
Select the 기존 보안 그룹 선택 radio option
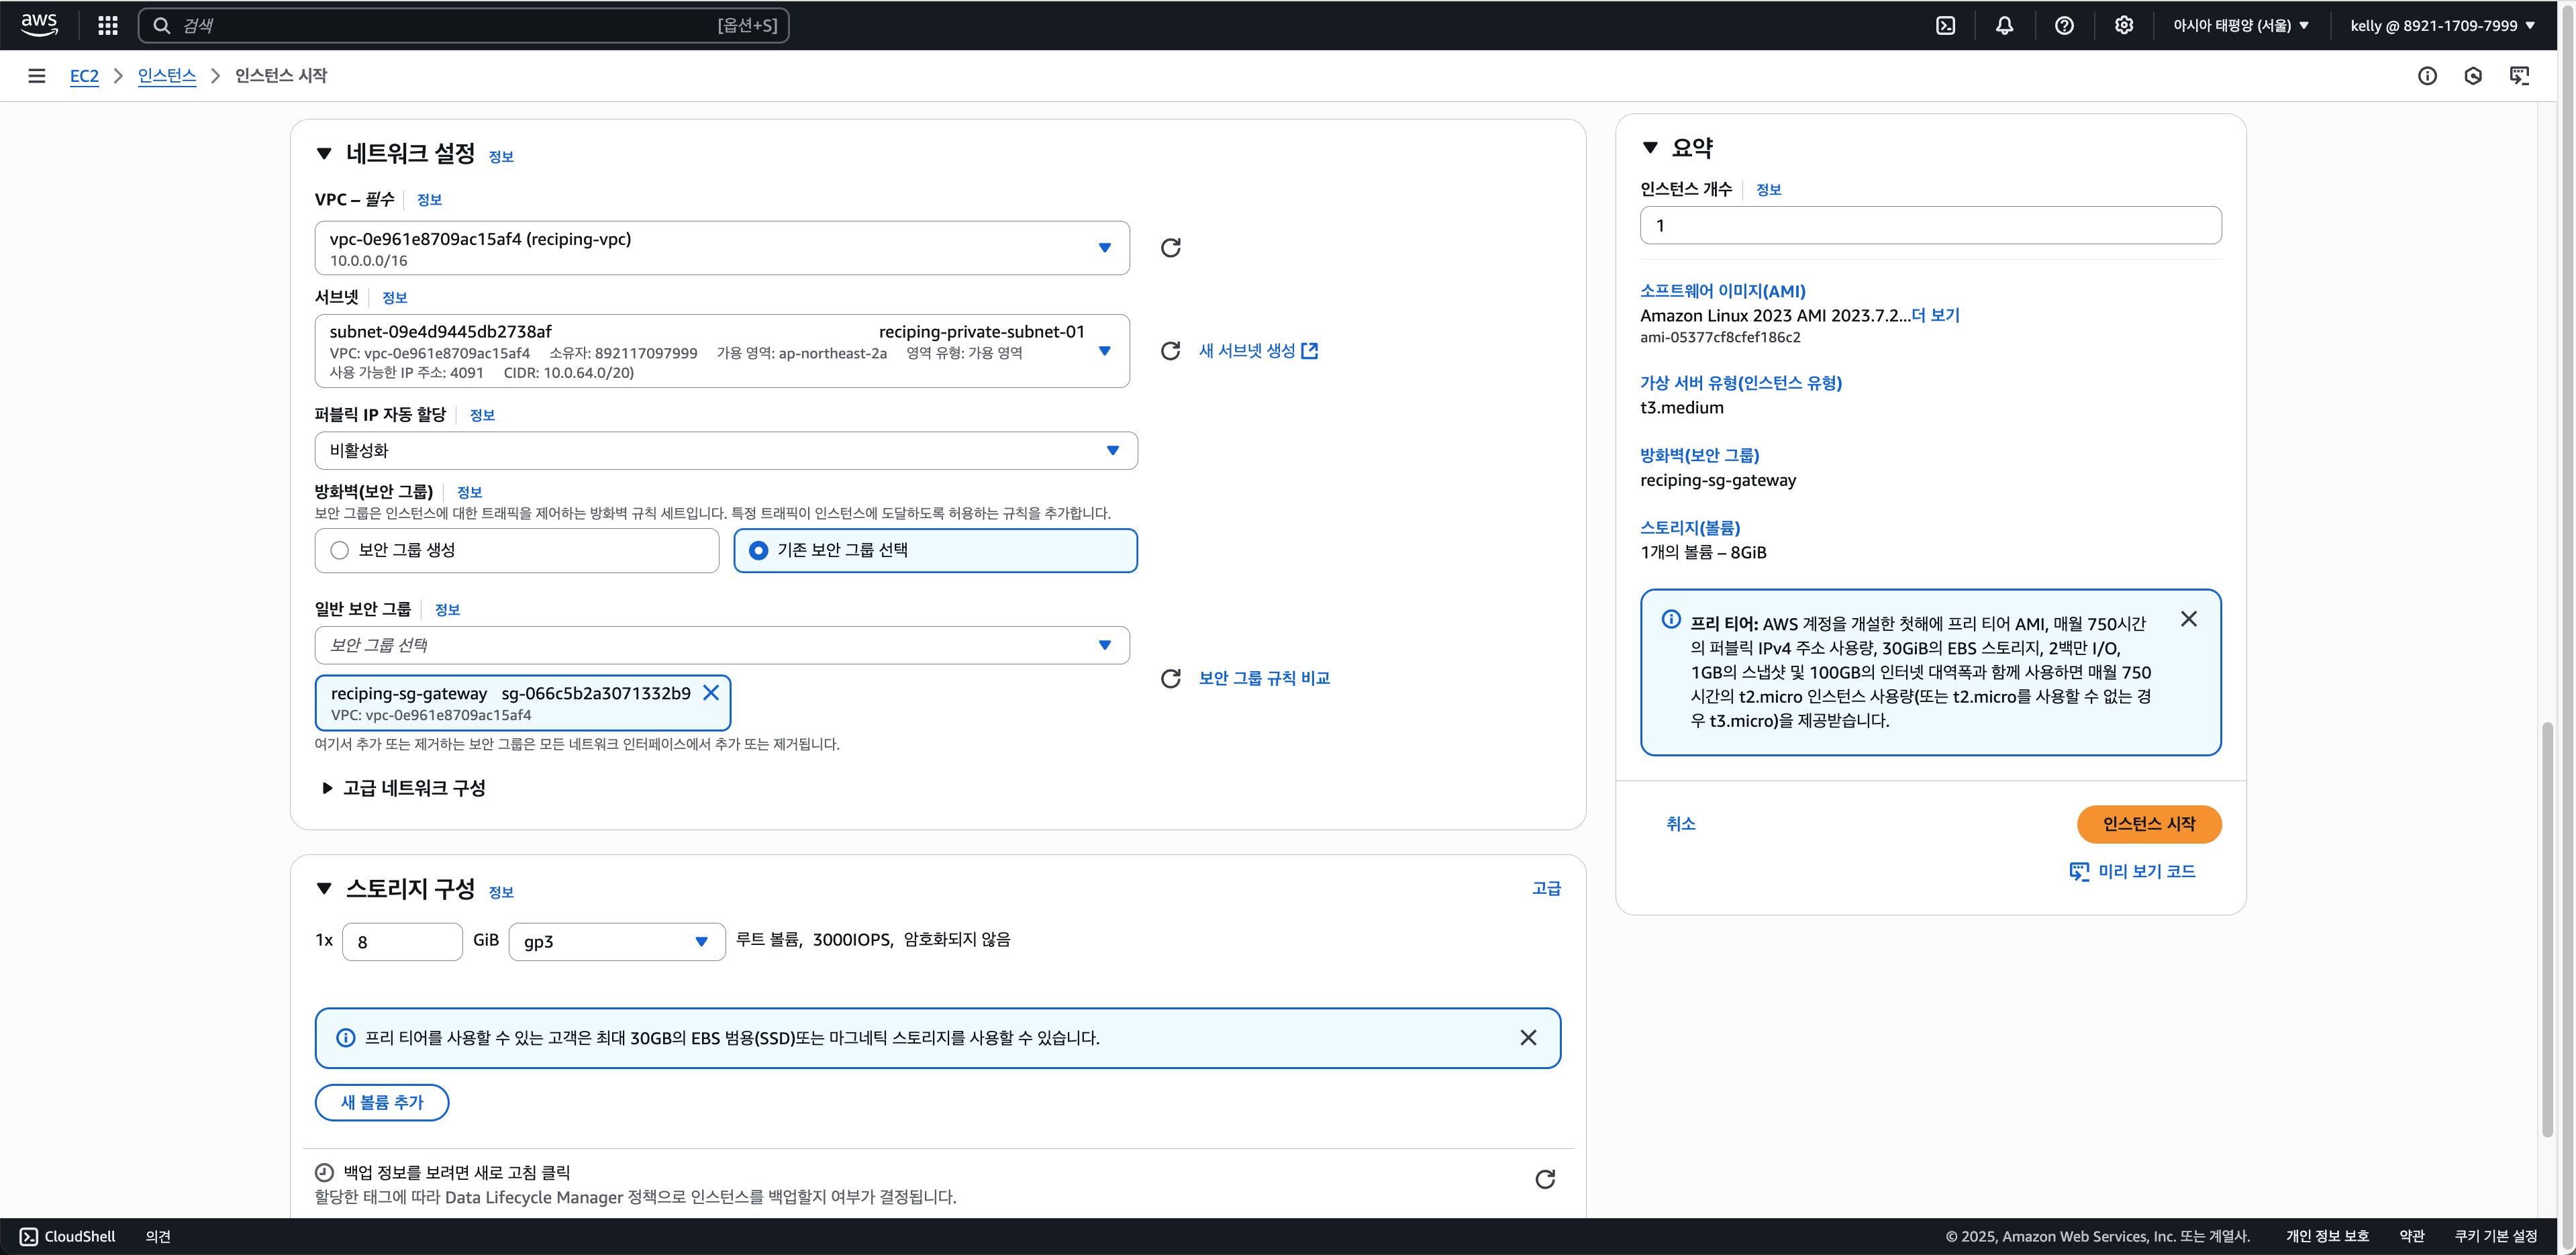pos(759,550)
